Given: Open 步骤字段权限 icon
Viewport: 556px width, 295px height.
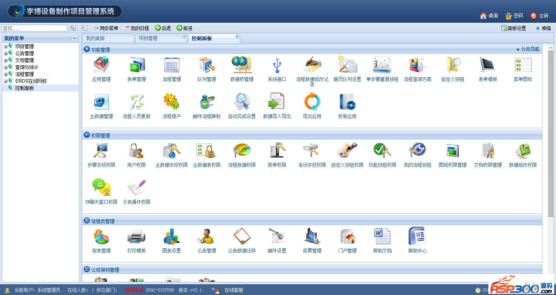Looking at the screenshot, I should [101, 151].
